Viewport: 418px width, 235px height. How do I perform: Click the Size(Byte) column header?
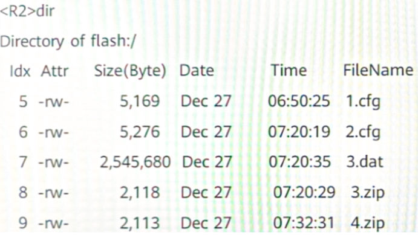point(130,71)
